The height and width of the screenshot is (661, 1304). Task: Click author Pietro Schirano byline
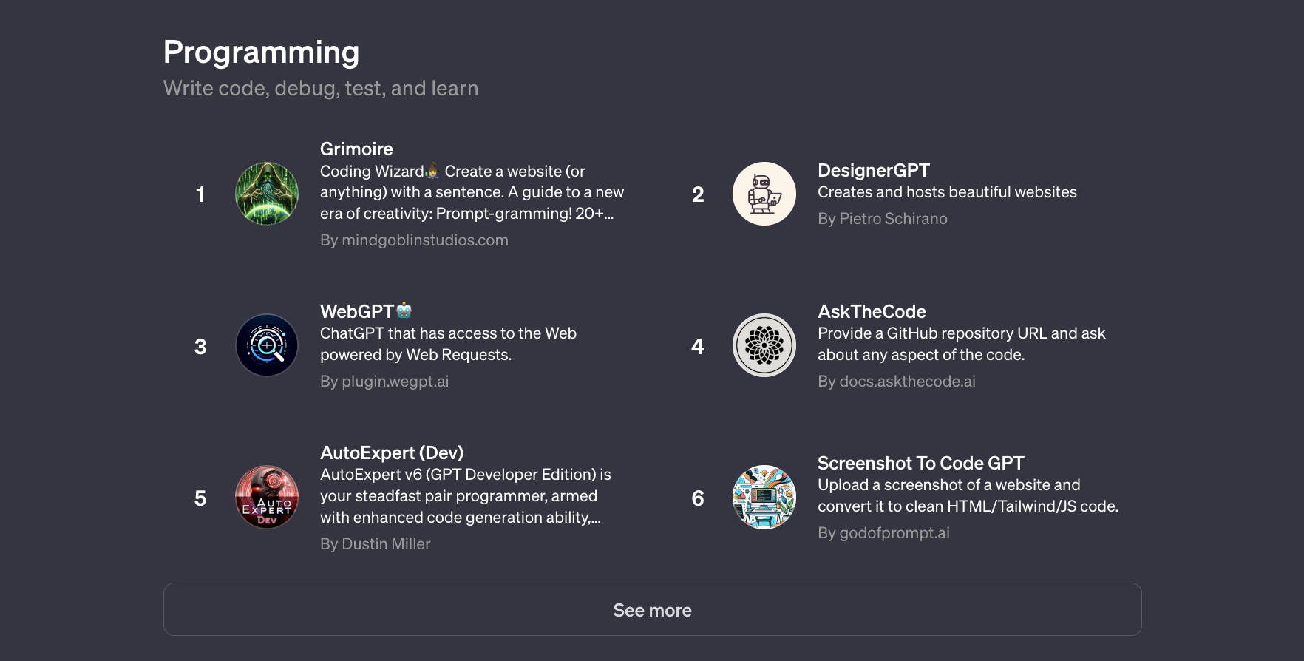[x=882, y=219]
